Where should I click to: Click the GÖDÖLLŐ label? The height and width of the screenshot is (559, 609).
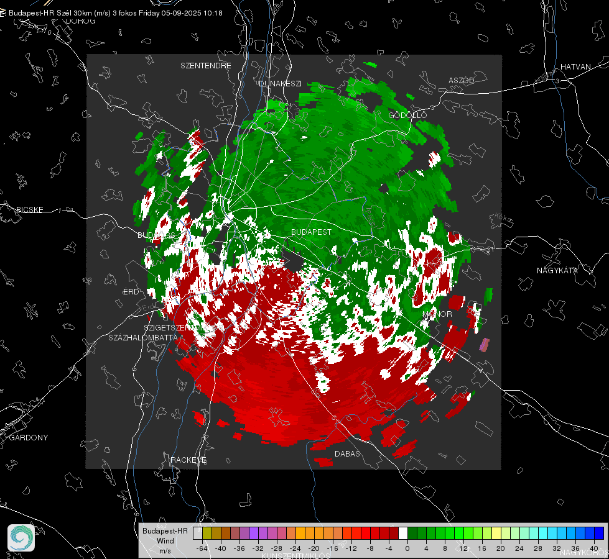(x=407, y=115)
